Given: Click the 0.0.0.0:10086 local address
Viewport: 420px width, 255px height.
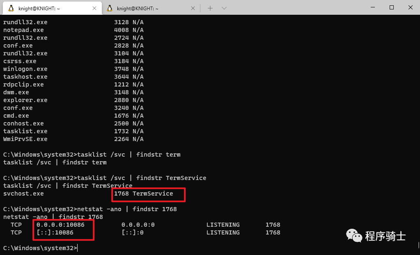Looking at the screenshot, I should [x=60, y=225].
